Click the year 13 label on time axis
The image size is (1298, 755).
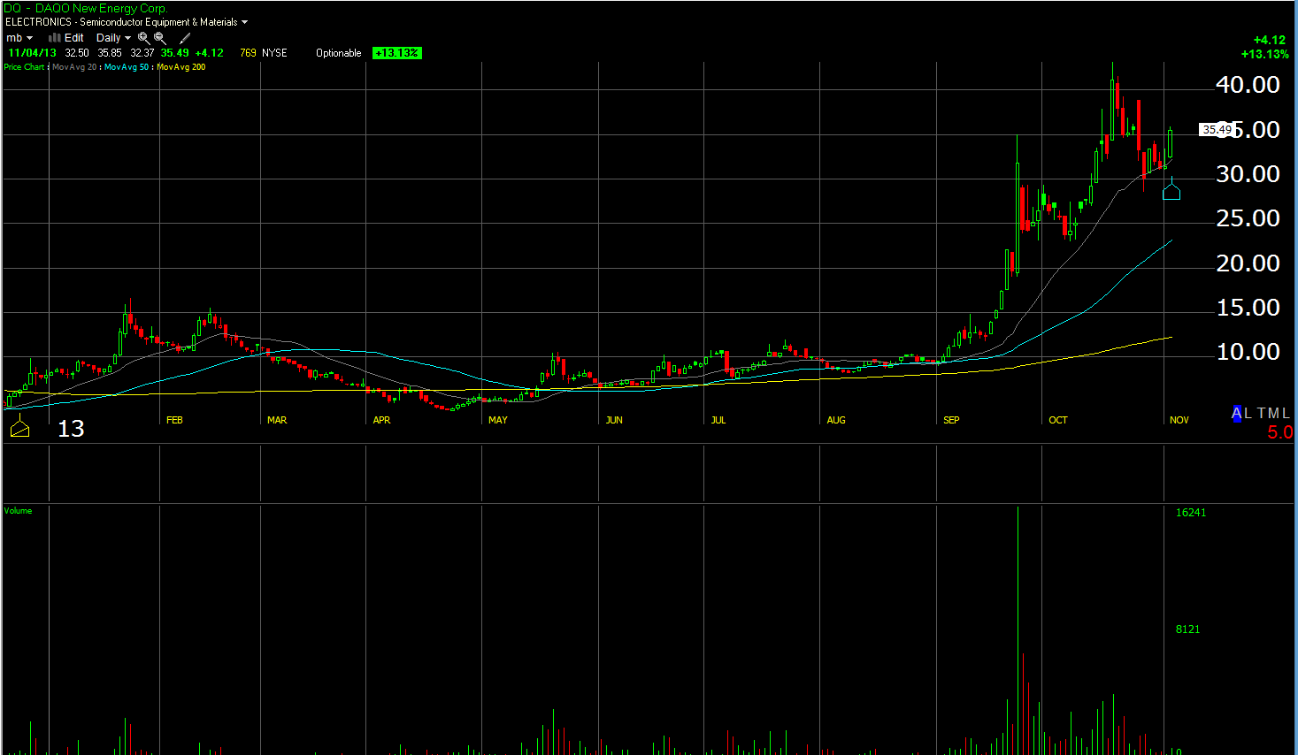(71, 429)
